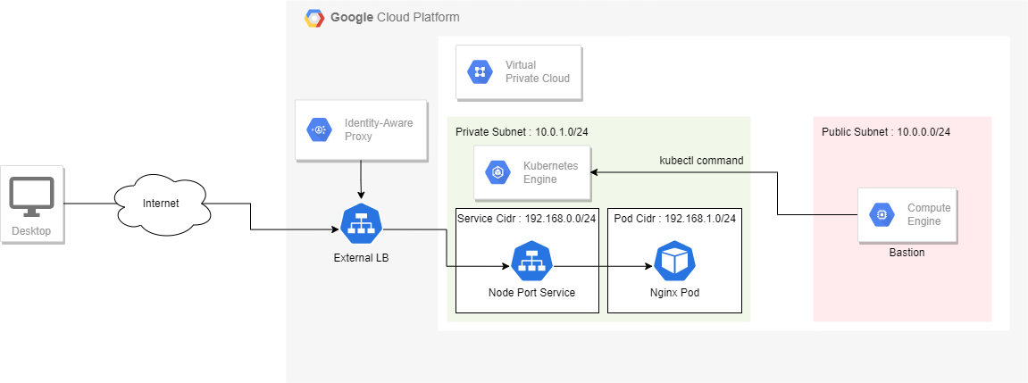Viewport: 1028px width, 383px height.
Task: Click the 'Identity-Aware Proxy' label
Action: coord(379,129)
